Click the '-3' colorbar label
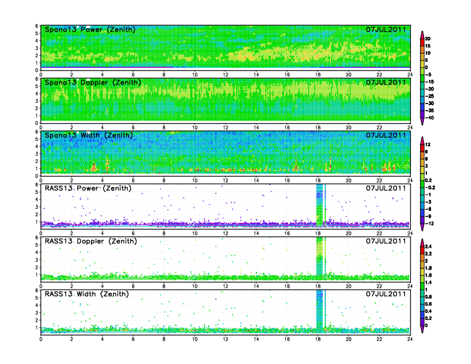This screenshot has width=471, height=364. (x=428, y=202)
